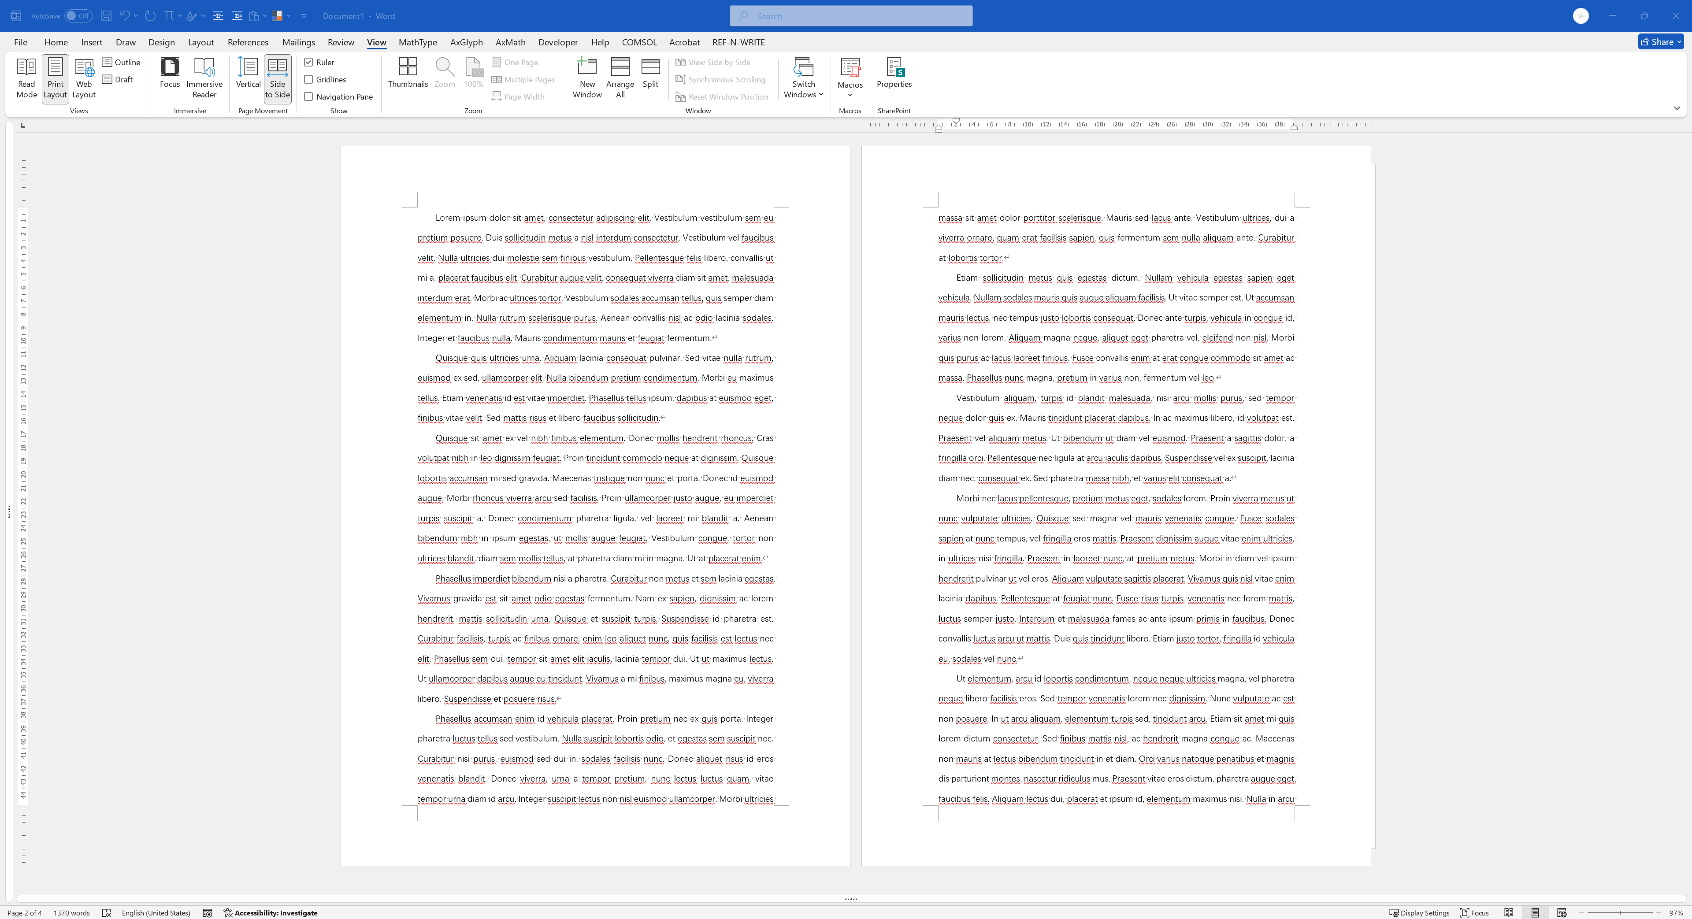Open a New Window
1692x919 pixels.
[x=586, y=78]
